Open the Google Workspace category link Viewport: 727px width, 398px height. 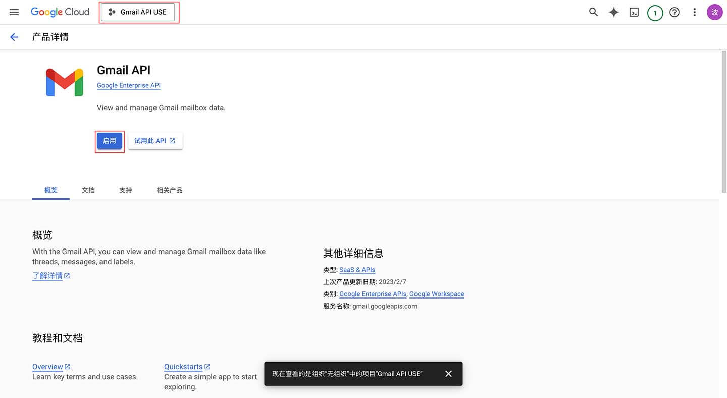click(437, 294)
